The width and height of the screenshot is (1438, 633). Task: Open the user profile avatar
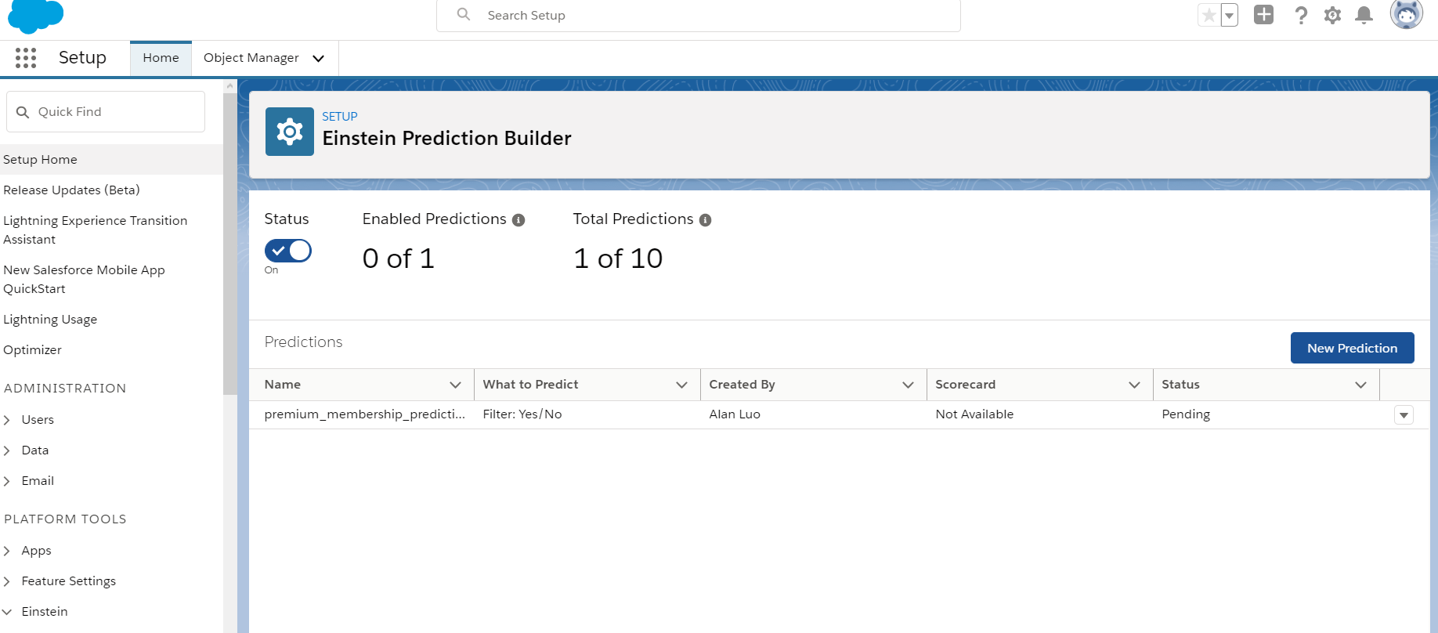1406,14
